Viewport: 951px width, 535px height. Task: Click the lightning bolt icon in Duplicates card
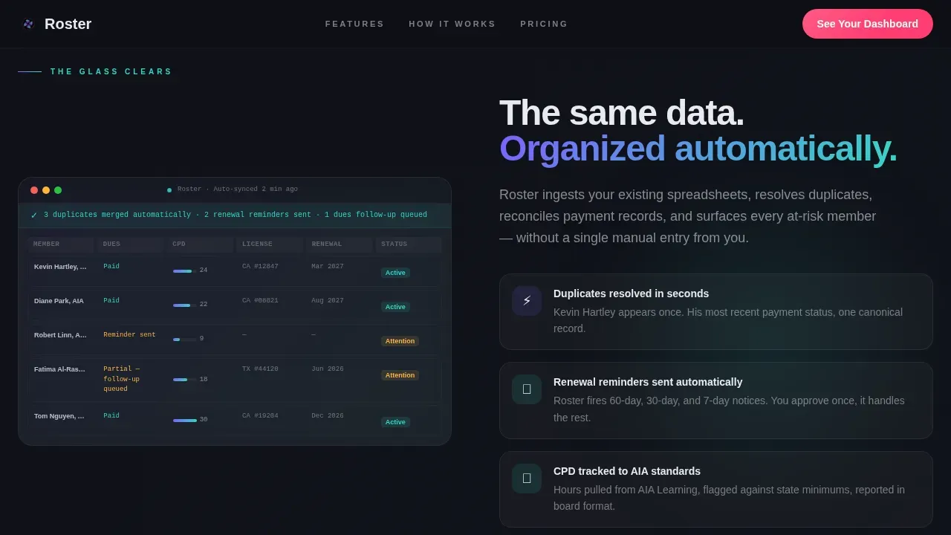click(x=527, y=301)
